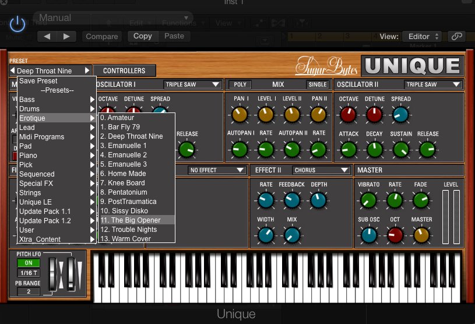The width and height of the screenshot is (475, 324).
Task: Adjust the LEVEL I knob
Action: point(266,115)
